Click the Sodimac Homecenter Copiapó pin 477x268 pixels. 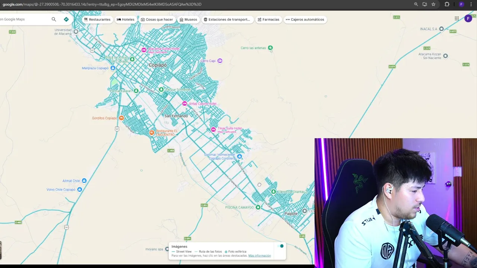(240, 156)
